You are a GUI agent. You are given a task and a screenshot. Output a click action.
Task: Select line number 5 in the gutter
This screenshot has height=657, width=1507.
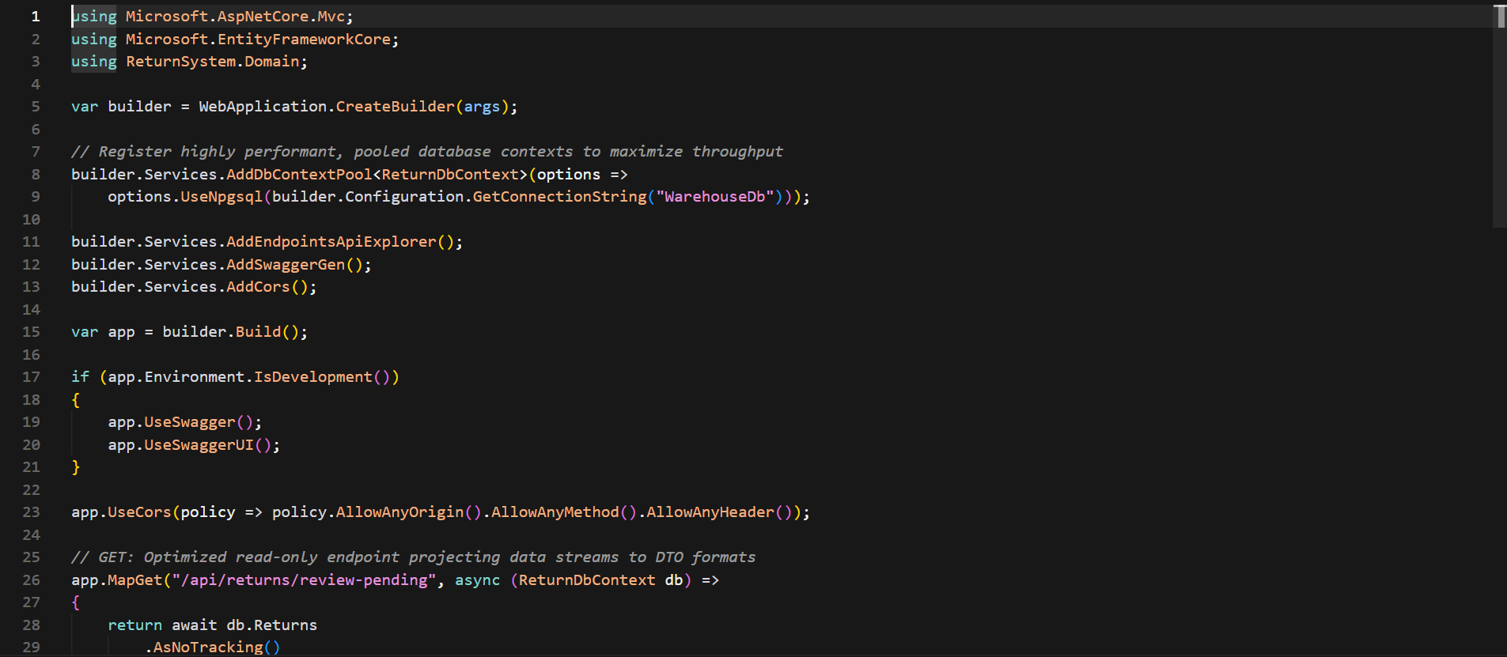(36, 107)
